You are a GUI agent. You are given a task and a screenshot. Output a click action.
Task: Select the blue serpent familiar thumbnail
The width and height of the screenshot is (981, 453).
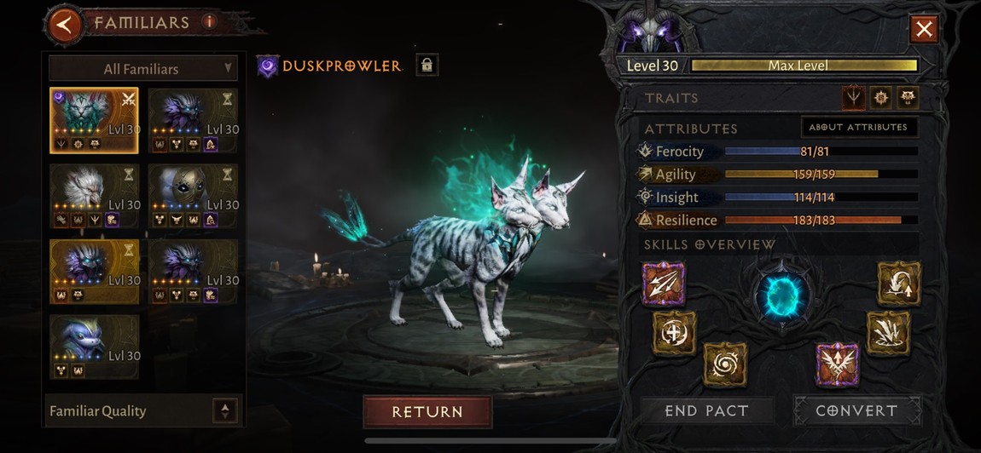[94, 347]
